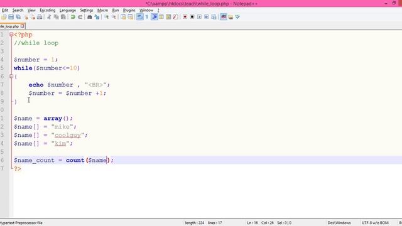Open the Macro menu
Image resolution: width=402 pixels, height=226 pixels.
[102, 10]
